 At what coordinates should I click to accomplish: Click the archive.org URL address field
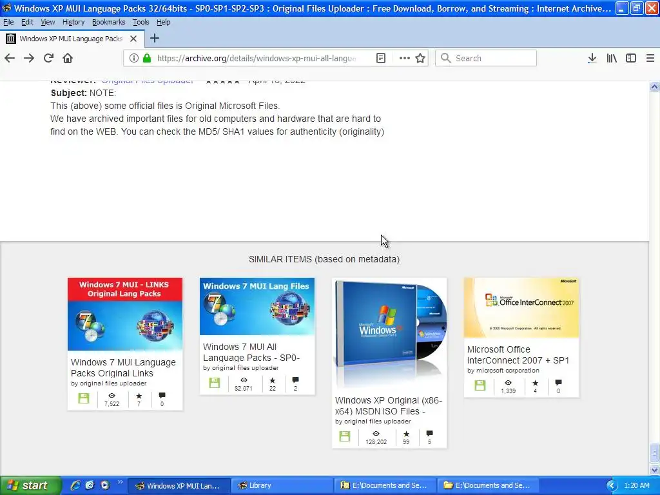tap(257, 58)
